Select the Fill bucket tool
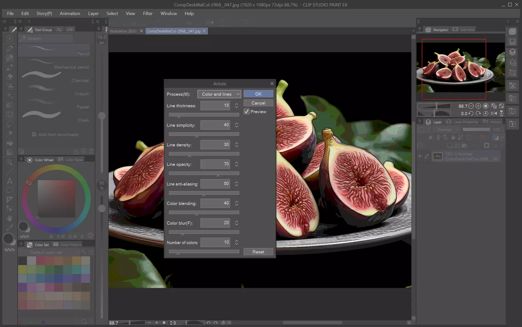522x327 pixels. click(x=10, y=143)
